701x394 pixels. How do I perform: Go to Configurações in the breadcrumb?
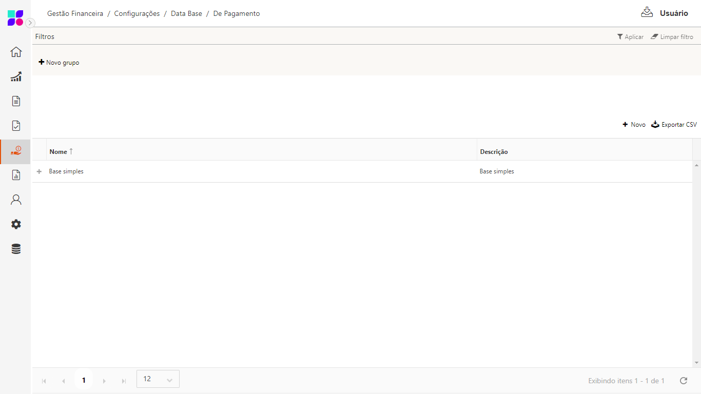137,14
